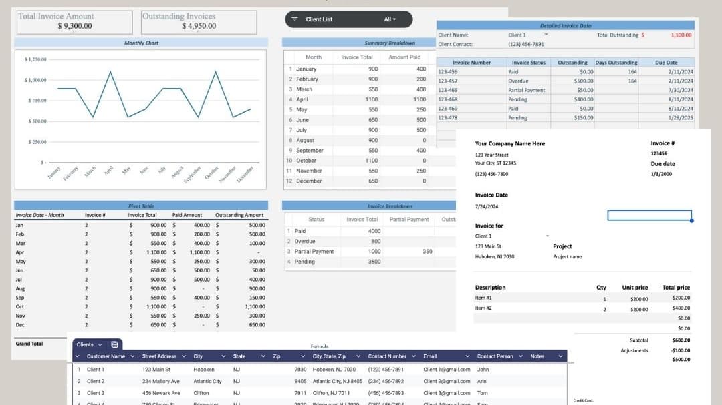
Task: Open the Customer Name column filter arrow
Action: 132,356
